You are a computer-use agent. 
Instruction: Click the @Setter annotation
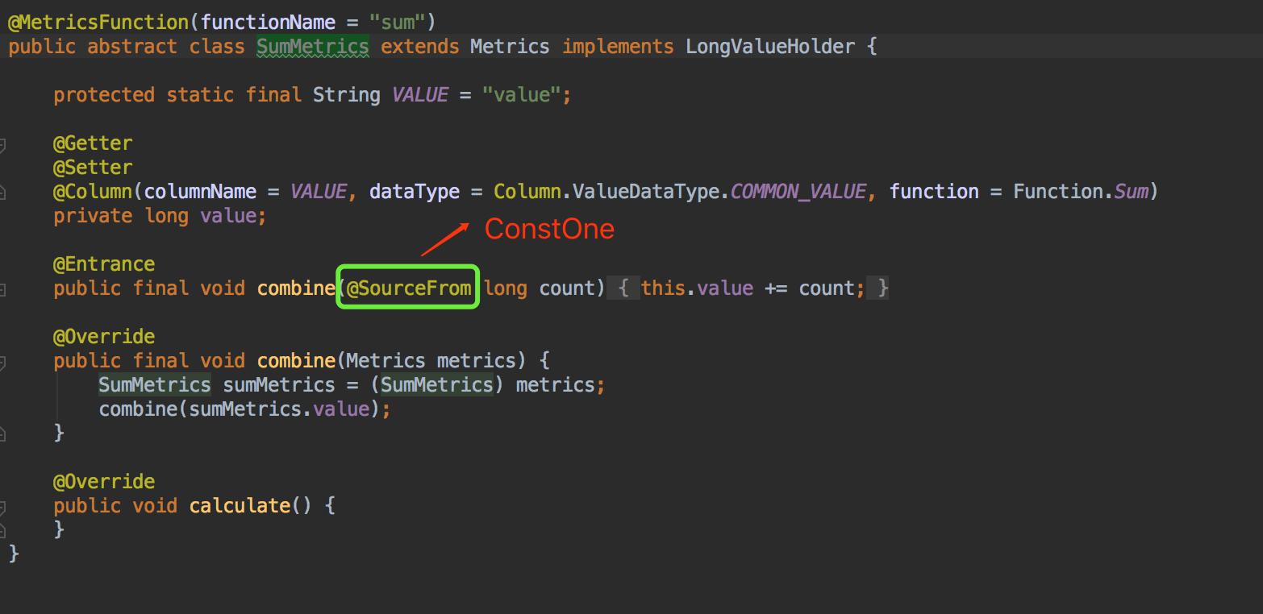click(93, 167)
